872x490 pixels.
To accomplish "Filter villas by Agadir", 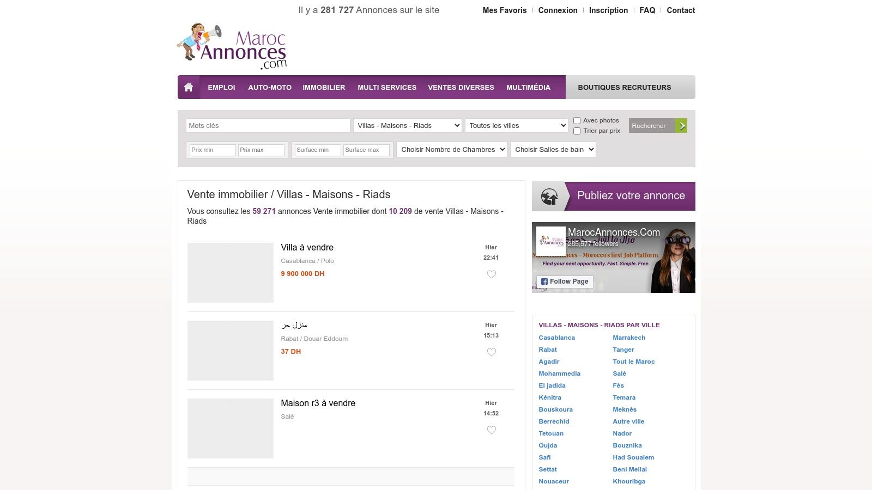I will [x=549, y=362].
